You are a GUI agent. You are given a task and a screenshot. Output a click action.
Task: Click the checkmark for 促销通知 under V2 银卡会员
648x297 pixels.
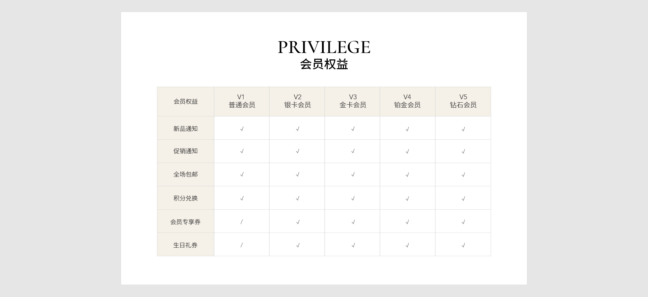pos(297,151)
